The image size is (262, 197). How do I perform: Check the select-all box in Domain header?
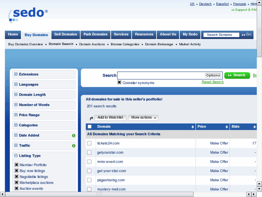click(x=90, y=127)
